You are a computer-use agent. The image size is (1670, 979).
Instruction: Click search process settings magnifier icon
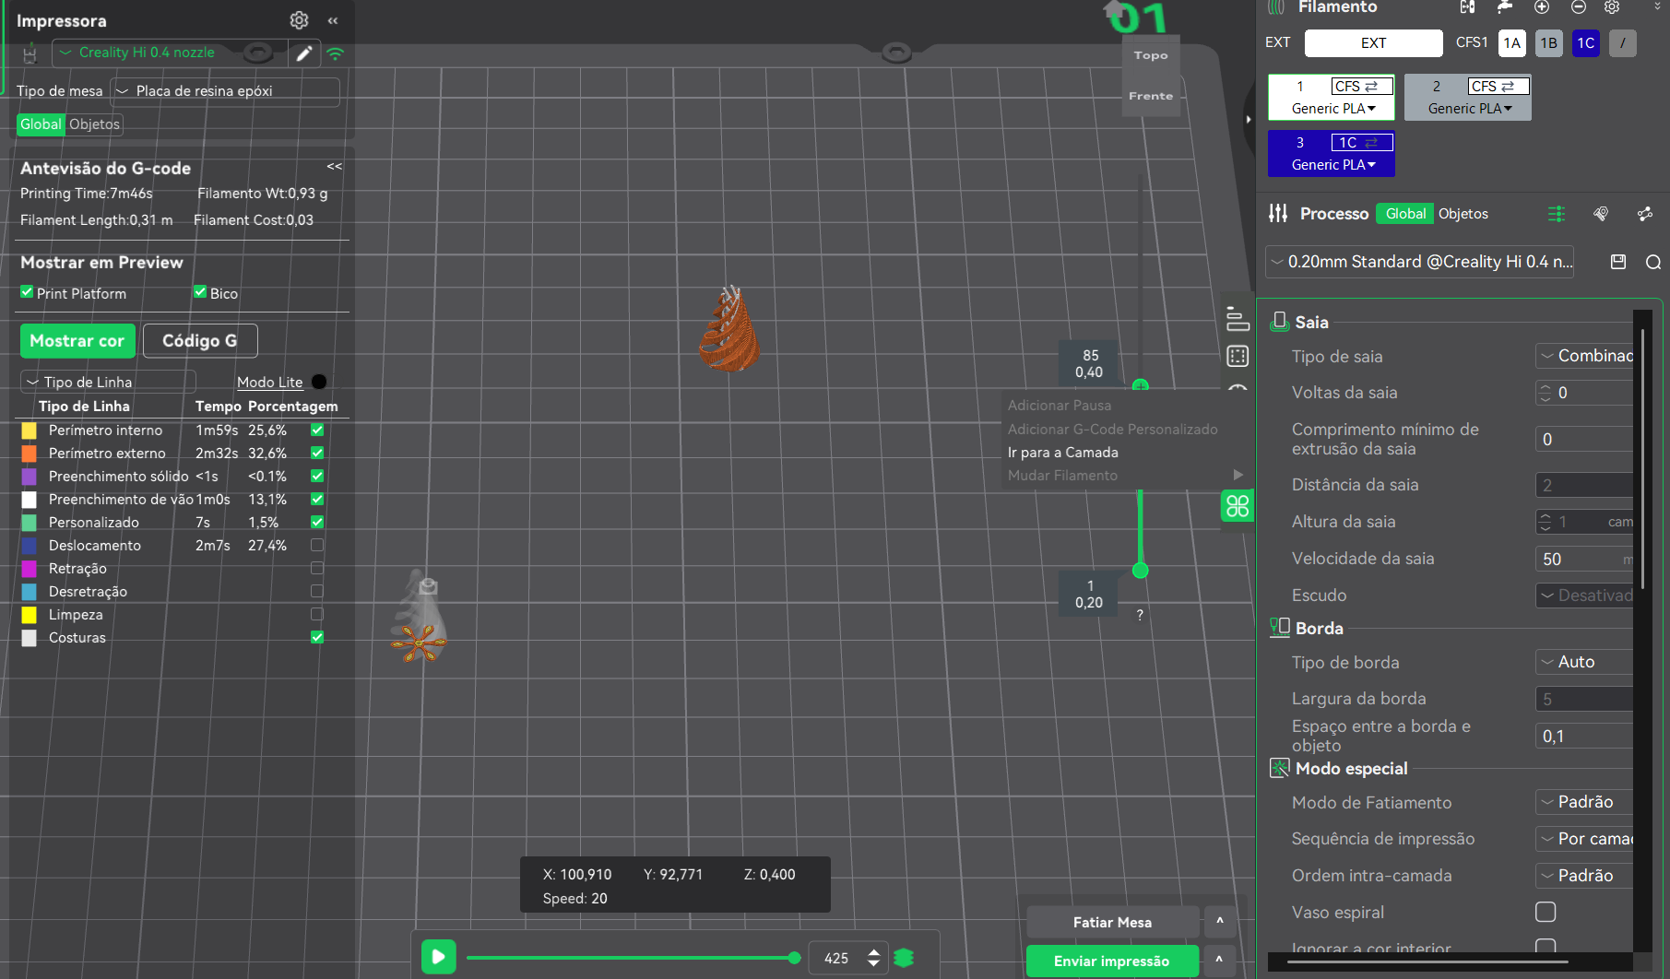[1652, 262]
